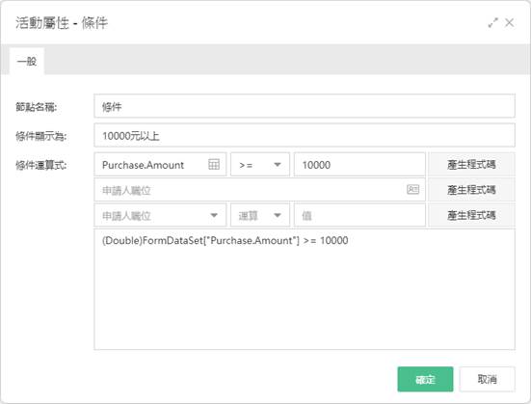Viewport: 531px width, 404px height.
Task: Click the empty 值 input field
Action: click(359, 215)
